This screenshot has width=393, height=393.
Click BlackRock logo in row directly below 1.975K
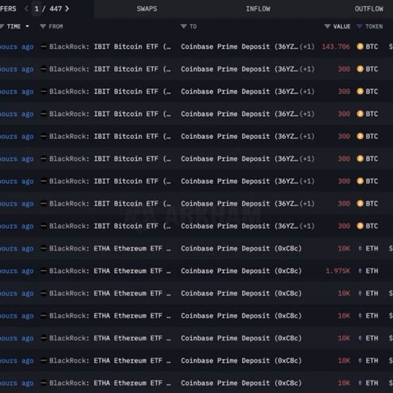pyautogui.click(x=44, y=293)
